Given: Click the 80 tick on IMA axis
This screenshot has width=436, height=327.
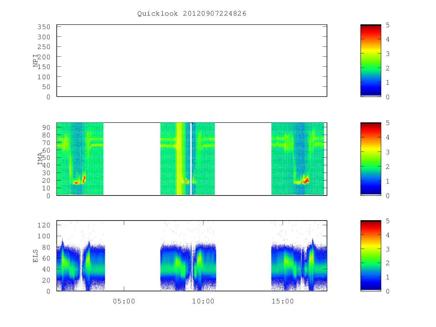Looking at the screenshot, I should (x=45, y=135).
